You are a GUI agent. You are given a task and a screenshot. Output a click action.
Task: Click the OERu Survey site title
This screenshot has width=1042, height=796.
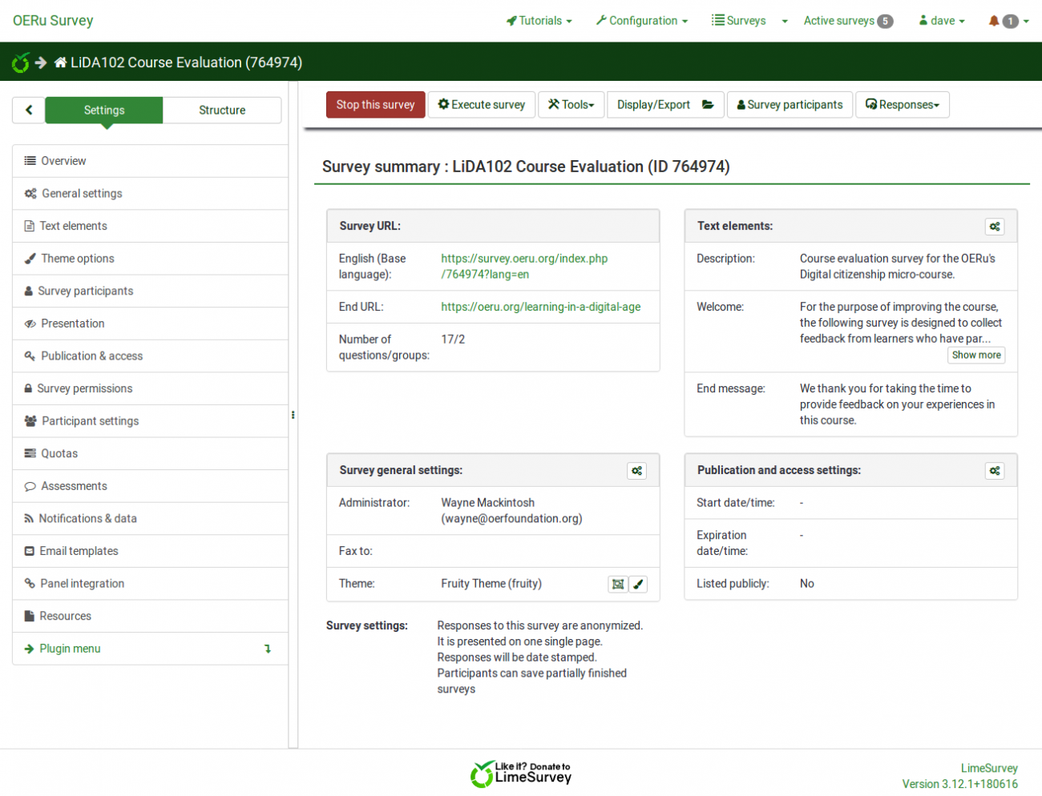click(x=53, y=21)
